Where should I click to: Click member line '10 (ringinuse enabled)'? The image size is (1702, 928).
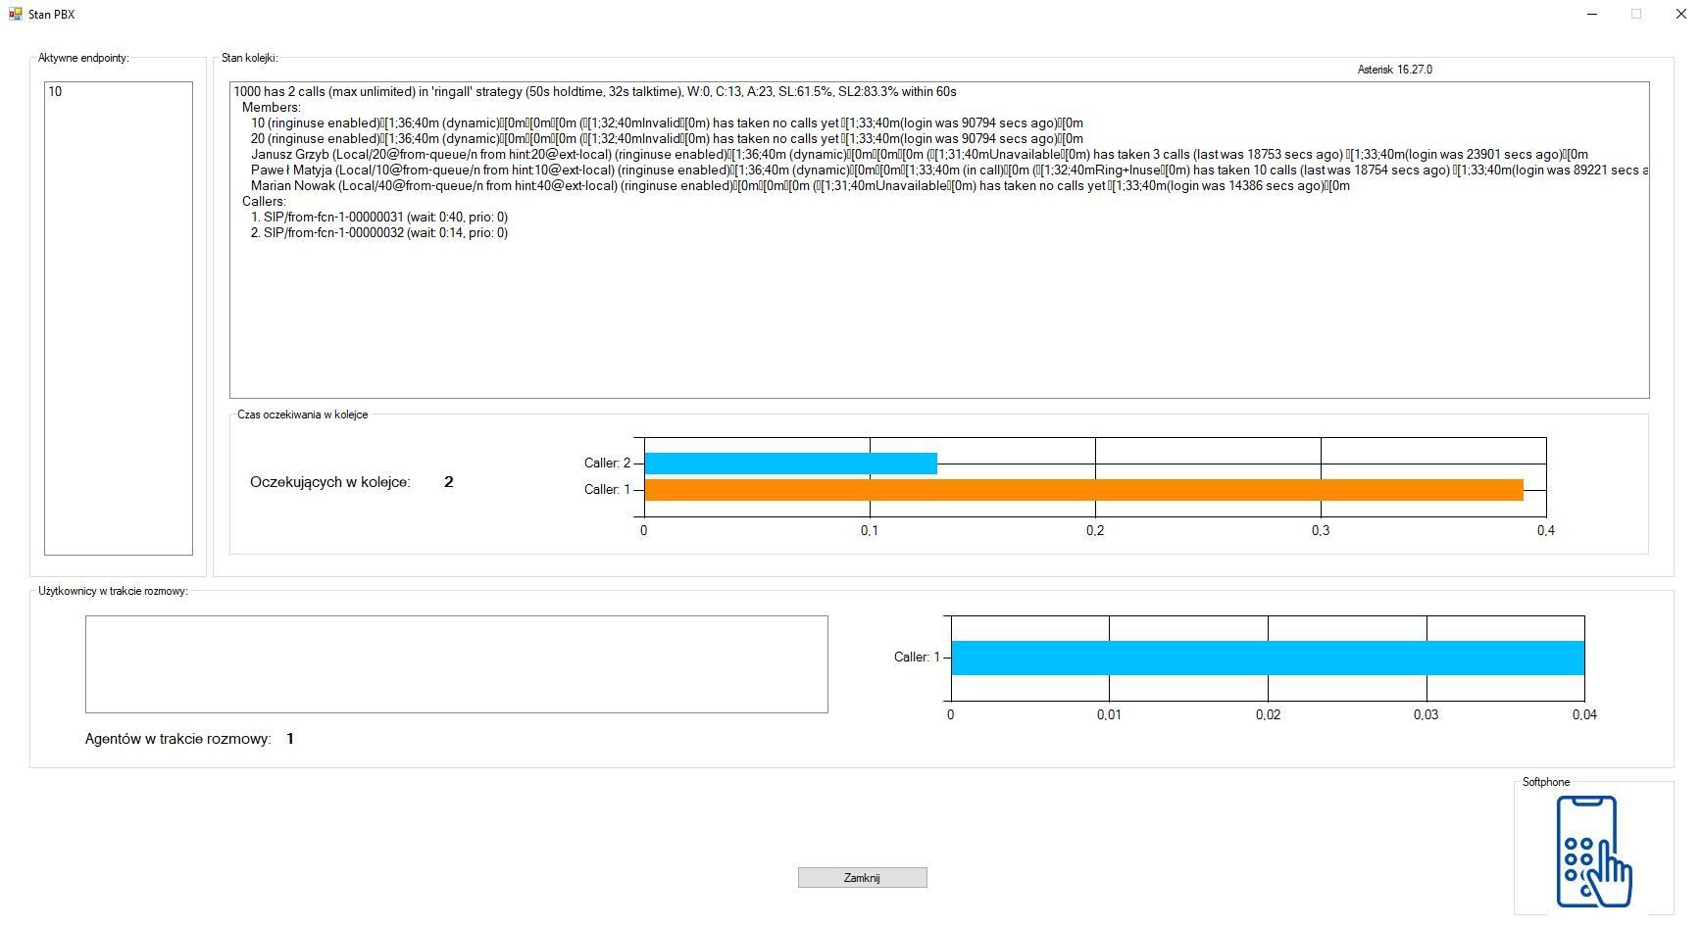667,123
